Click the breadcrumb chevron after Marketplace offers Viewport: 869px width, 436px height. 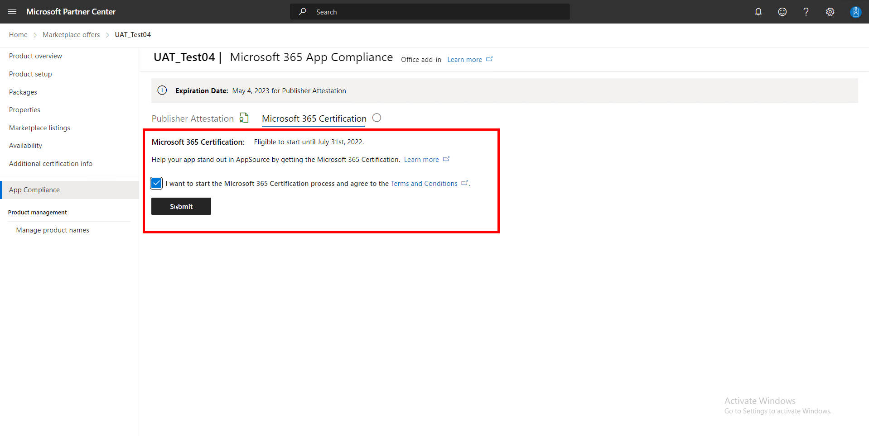coord(107,35)
